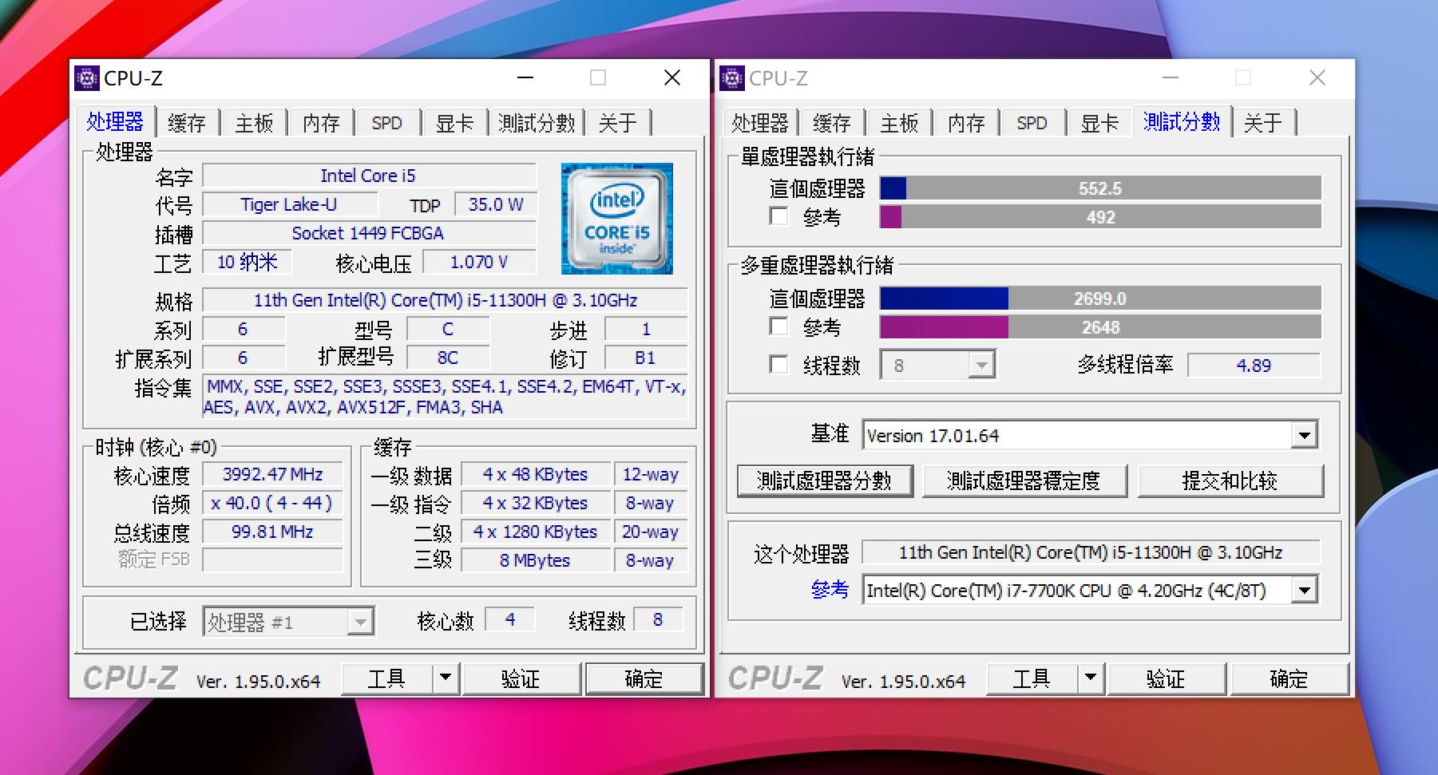Click the CPU-Z app icon in left window title bar
Screen dimensions: 1438x775
tap(86, 78)
